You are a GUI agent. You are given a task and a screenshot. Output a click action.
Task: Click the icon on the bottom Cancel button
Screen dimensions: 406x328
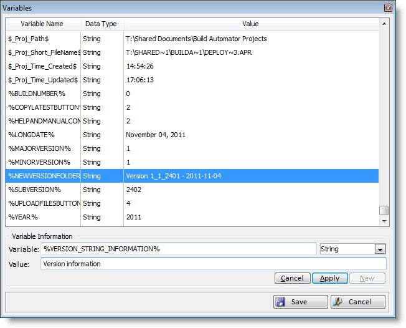[338, 302]
